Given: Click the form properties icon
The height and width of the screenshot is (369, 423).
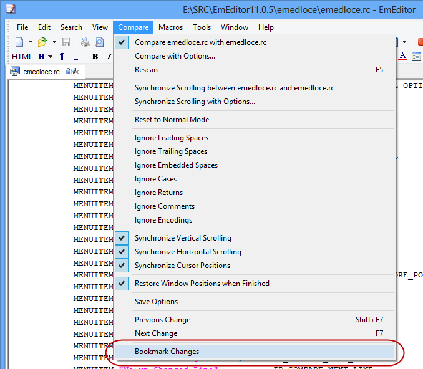Looking at the screenshot, I should [416, 57].
